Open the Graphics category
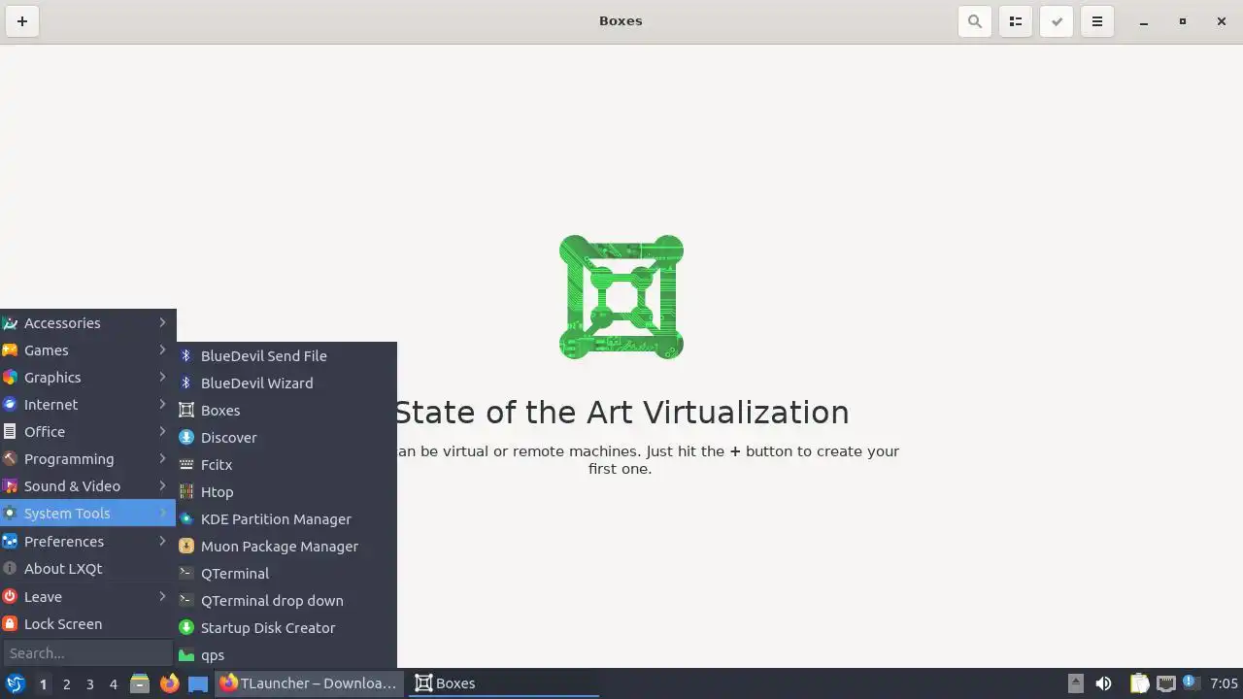This screenshot has width=1243, height=699. point(87,378)
